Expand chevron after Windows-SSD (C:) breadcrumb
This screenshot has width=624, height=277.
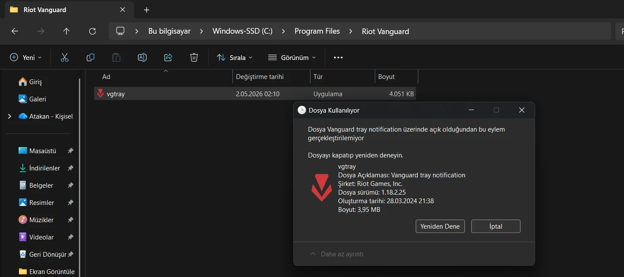pyautogui.click(x=283, y=31)
